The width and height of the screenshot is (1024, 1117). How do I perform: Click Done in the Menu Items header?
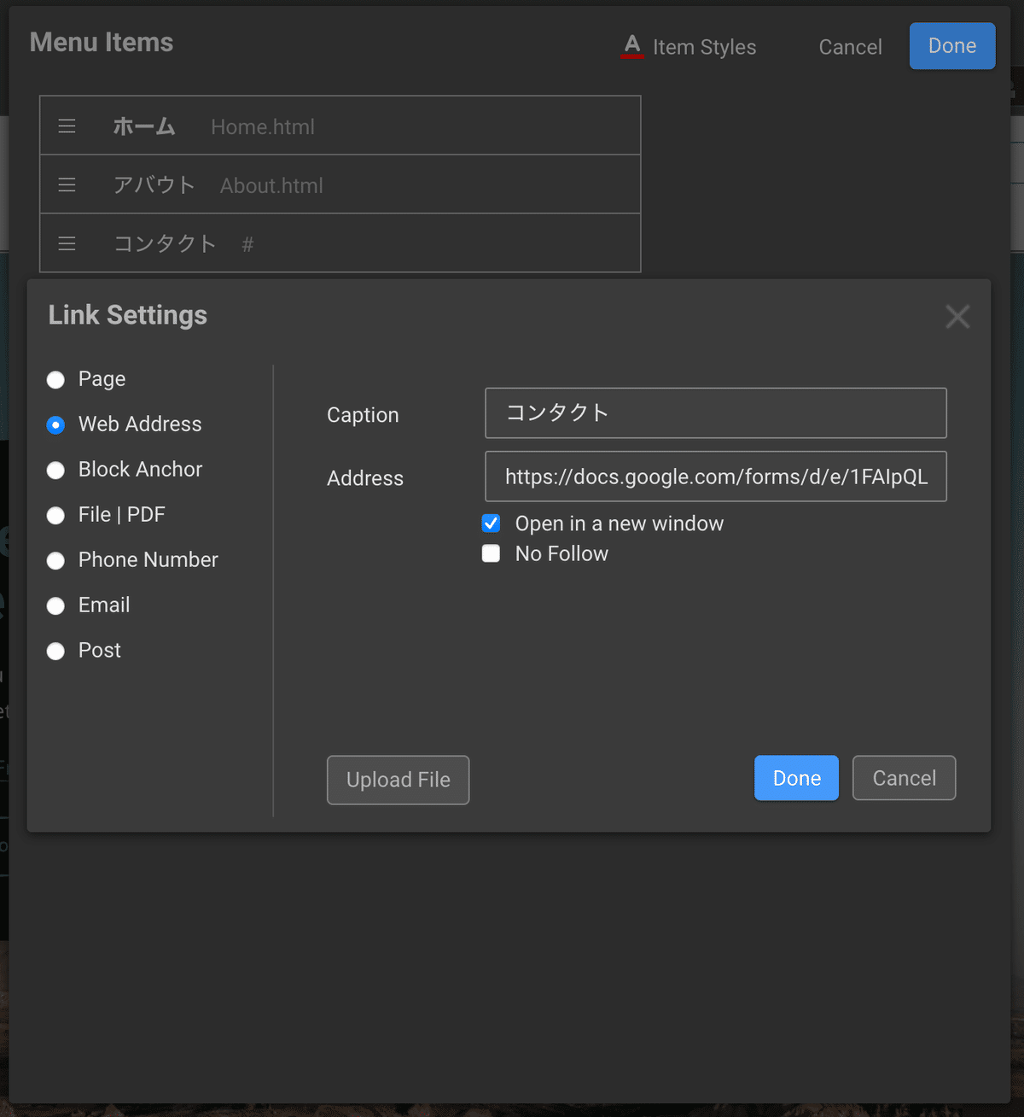(x=952, y=46)
